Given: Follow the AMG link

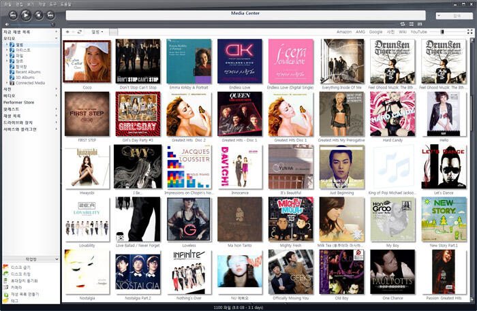Looking at the screenshot, I should coord(360,32).
